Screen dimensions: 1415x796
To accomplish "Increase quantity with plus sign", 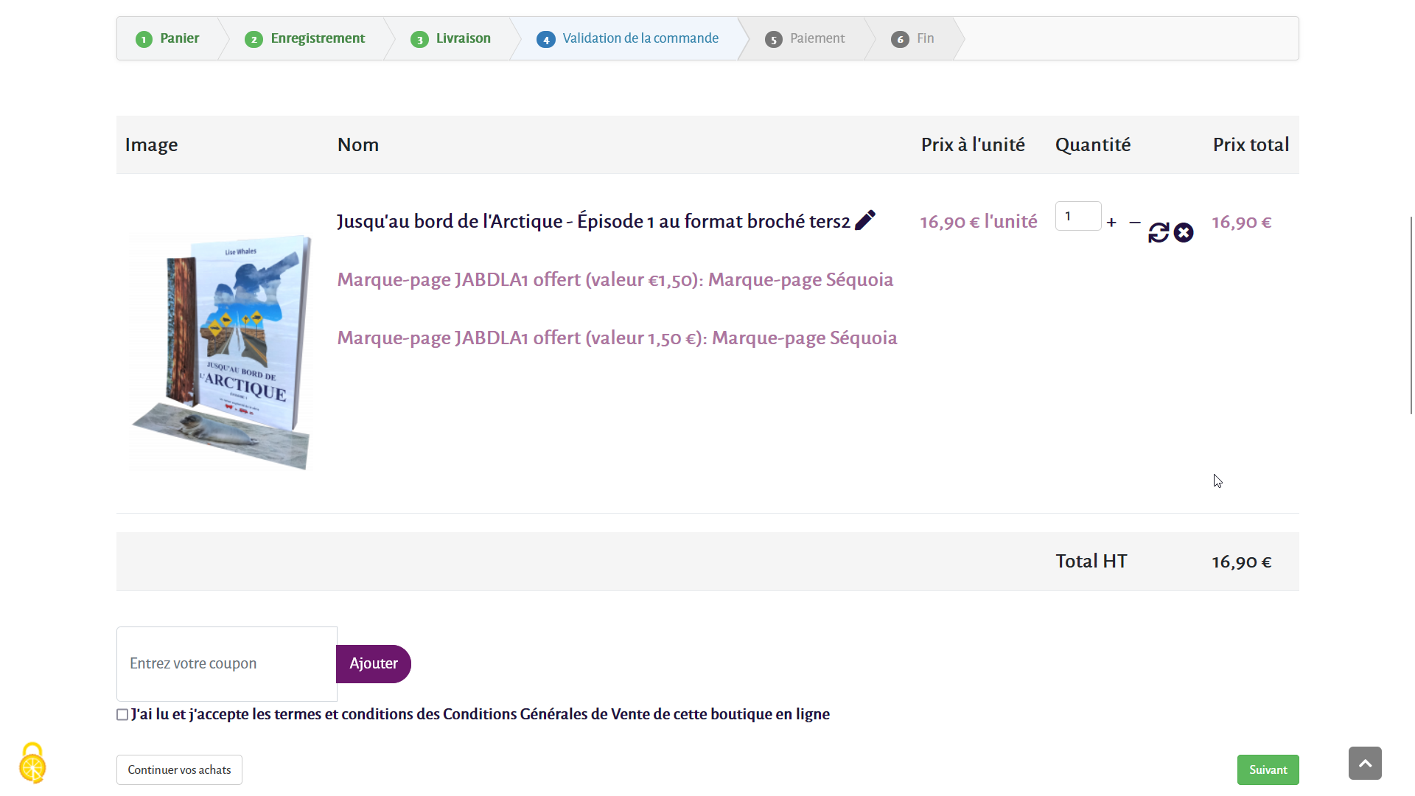I will pyautogui.click(x=1111, y=223).
